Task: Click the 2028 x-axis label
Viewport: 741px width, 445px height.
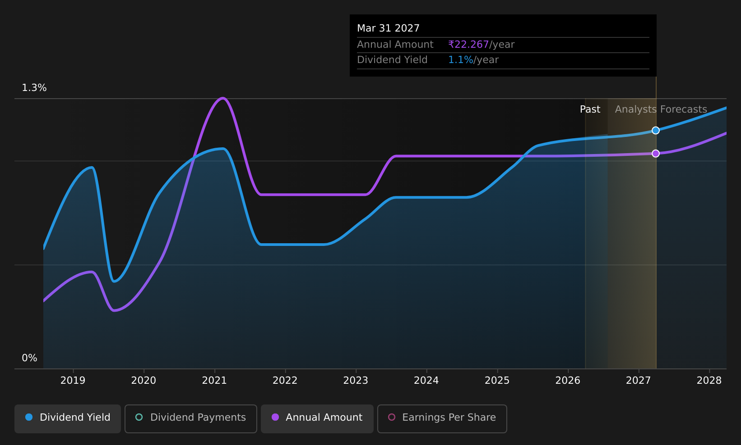Action: 709,381
